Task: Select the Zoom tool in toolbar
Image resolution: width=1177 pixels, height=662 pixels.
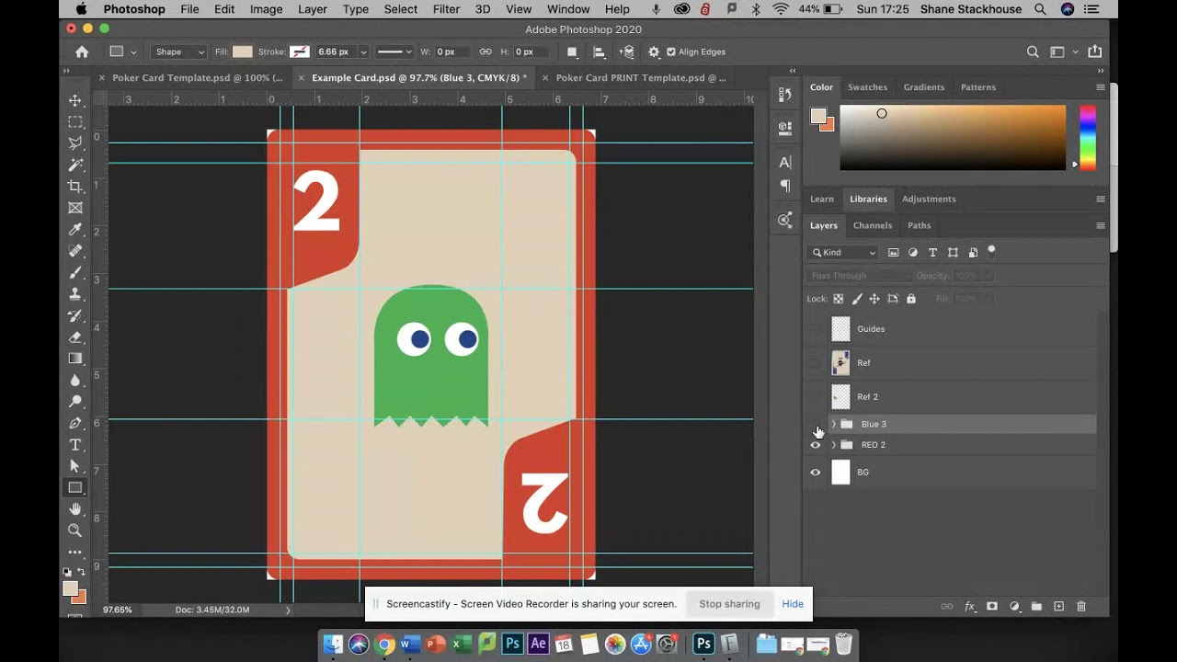Action: point(75,531)
